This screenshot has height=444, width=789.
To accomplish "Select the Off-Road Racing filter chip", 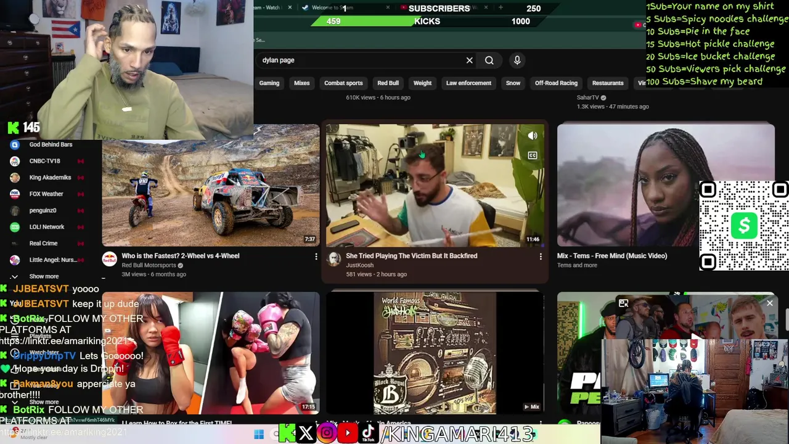I will tap(556, 83).
